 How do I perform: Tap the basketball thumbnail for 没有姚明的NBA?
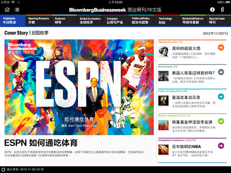164,150
